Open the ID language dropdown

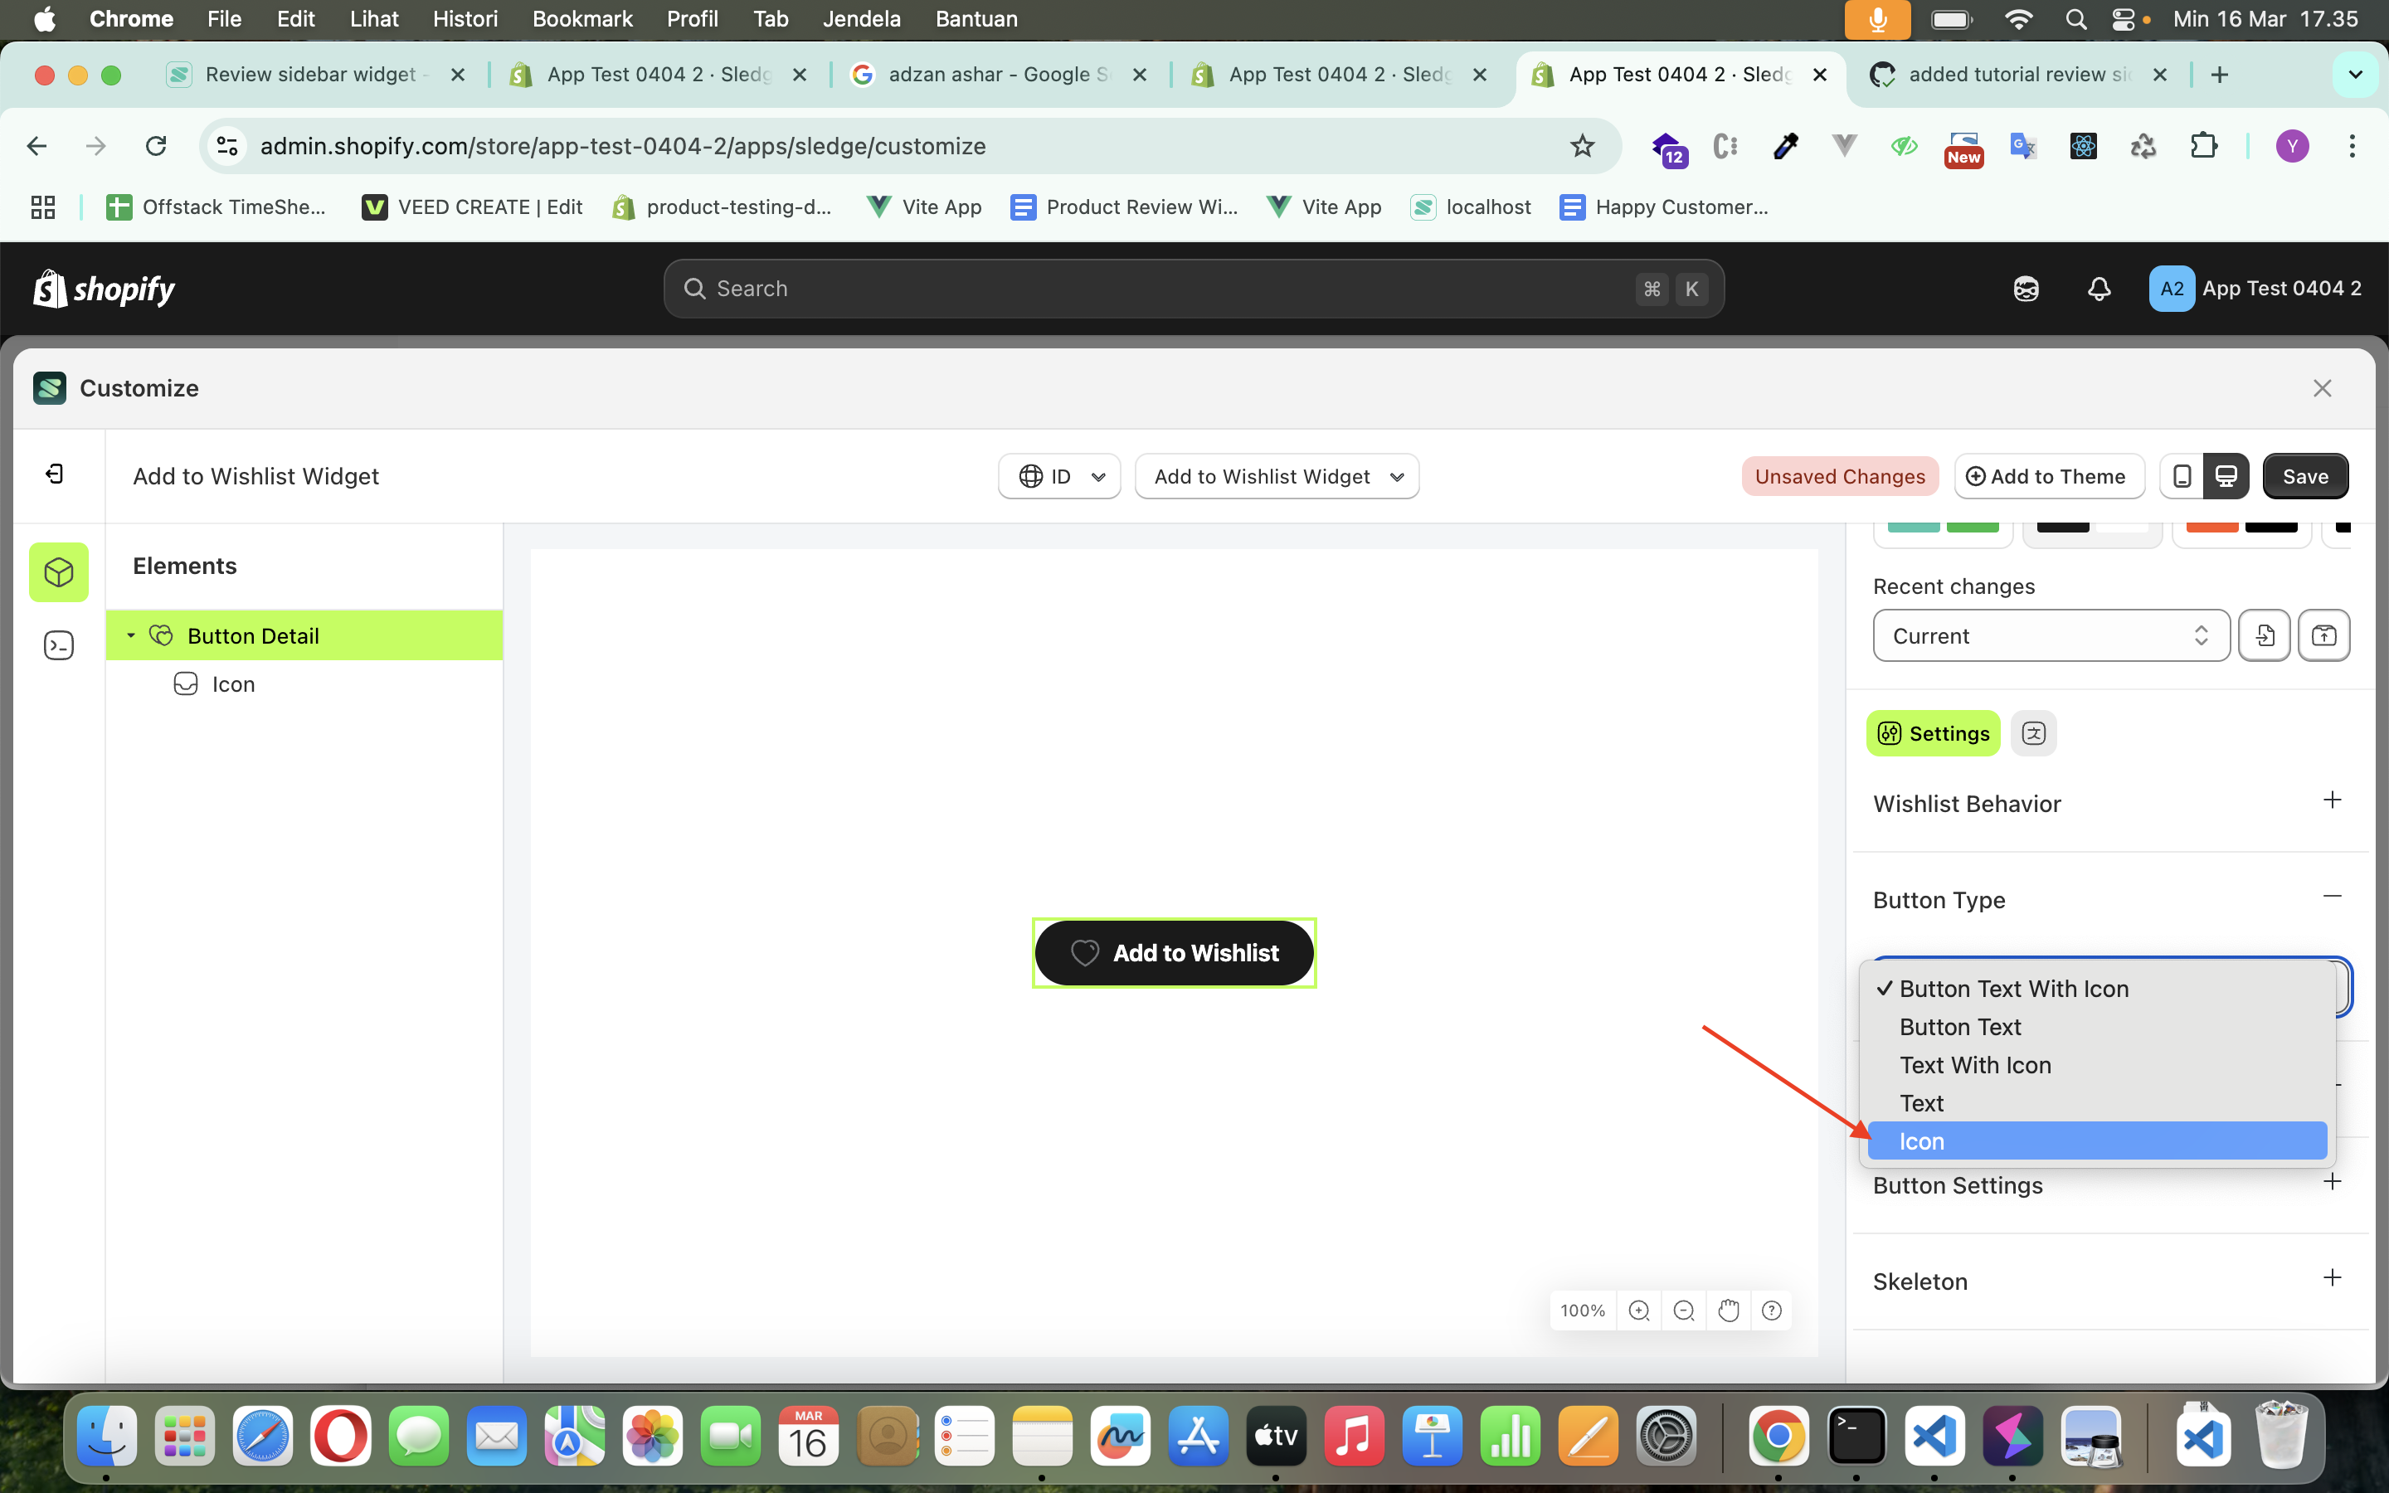(1059, 475)
